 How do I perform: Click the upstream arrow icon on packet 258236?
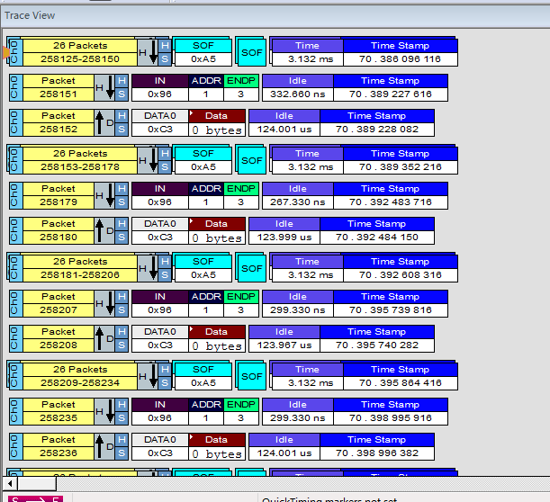[x=104, y=447]
